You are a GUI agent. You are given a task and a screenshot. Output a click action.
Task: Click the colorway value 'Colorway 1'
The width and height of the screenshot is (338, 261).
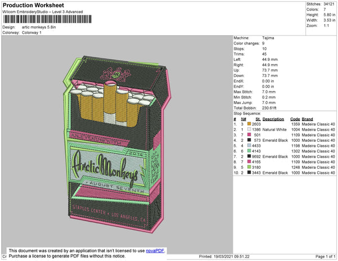32,33
